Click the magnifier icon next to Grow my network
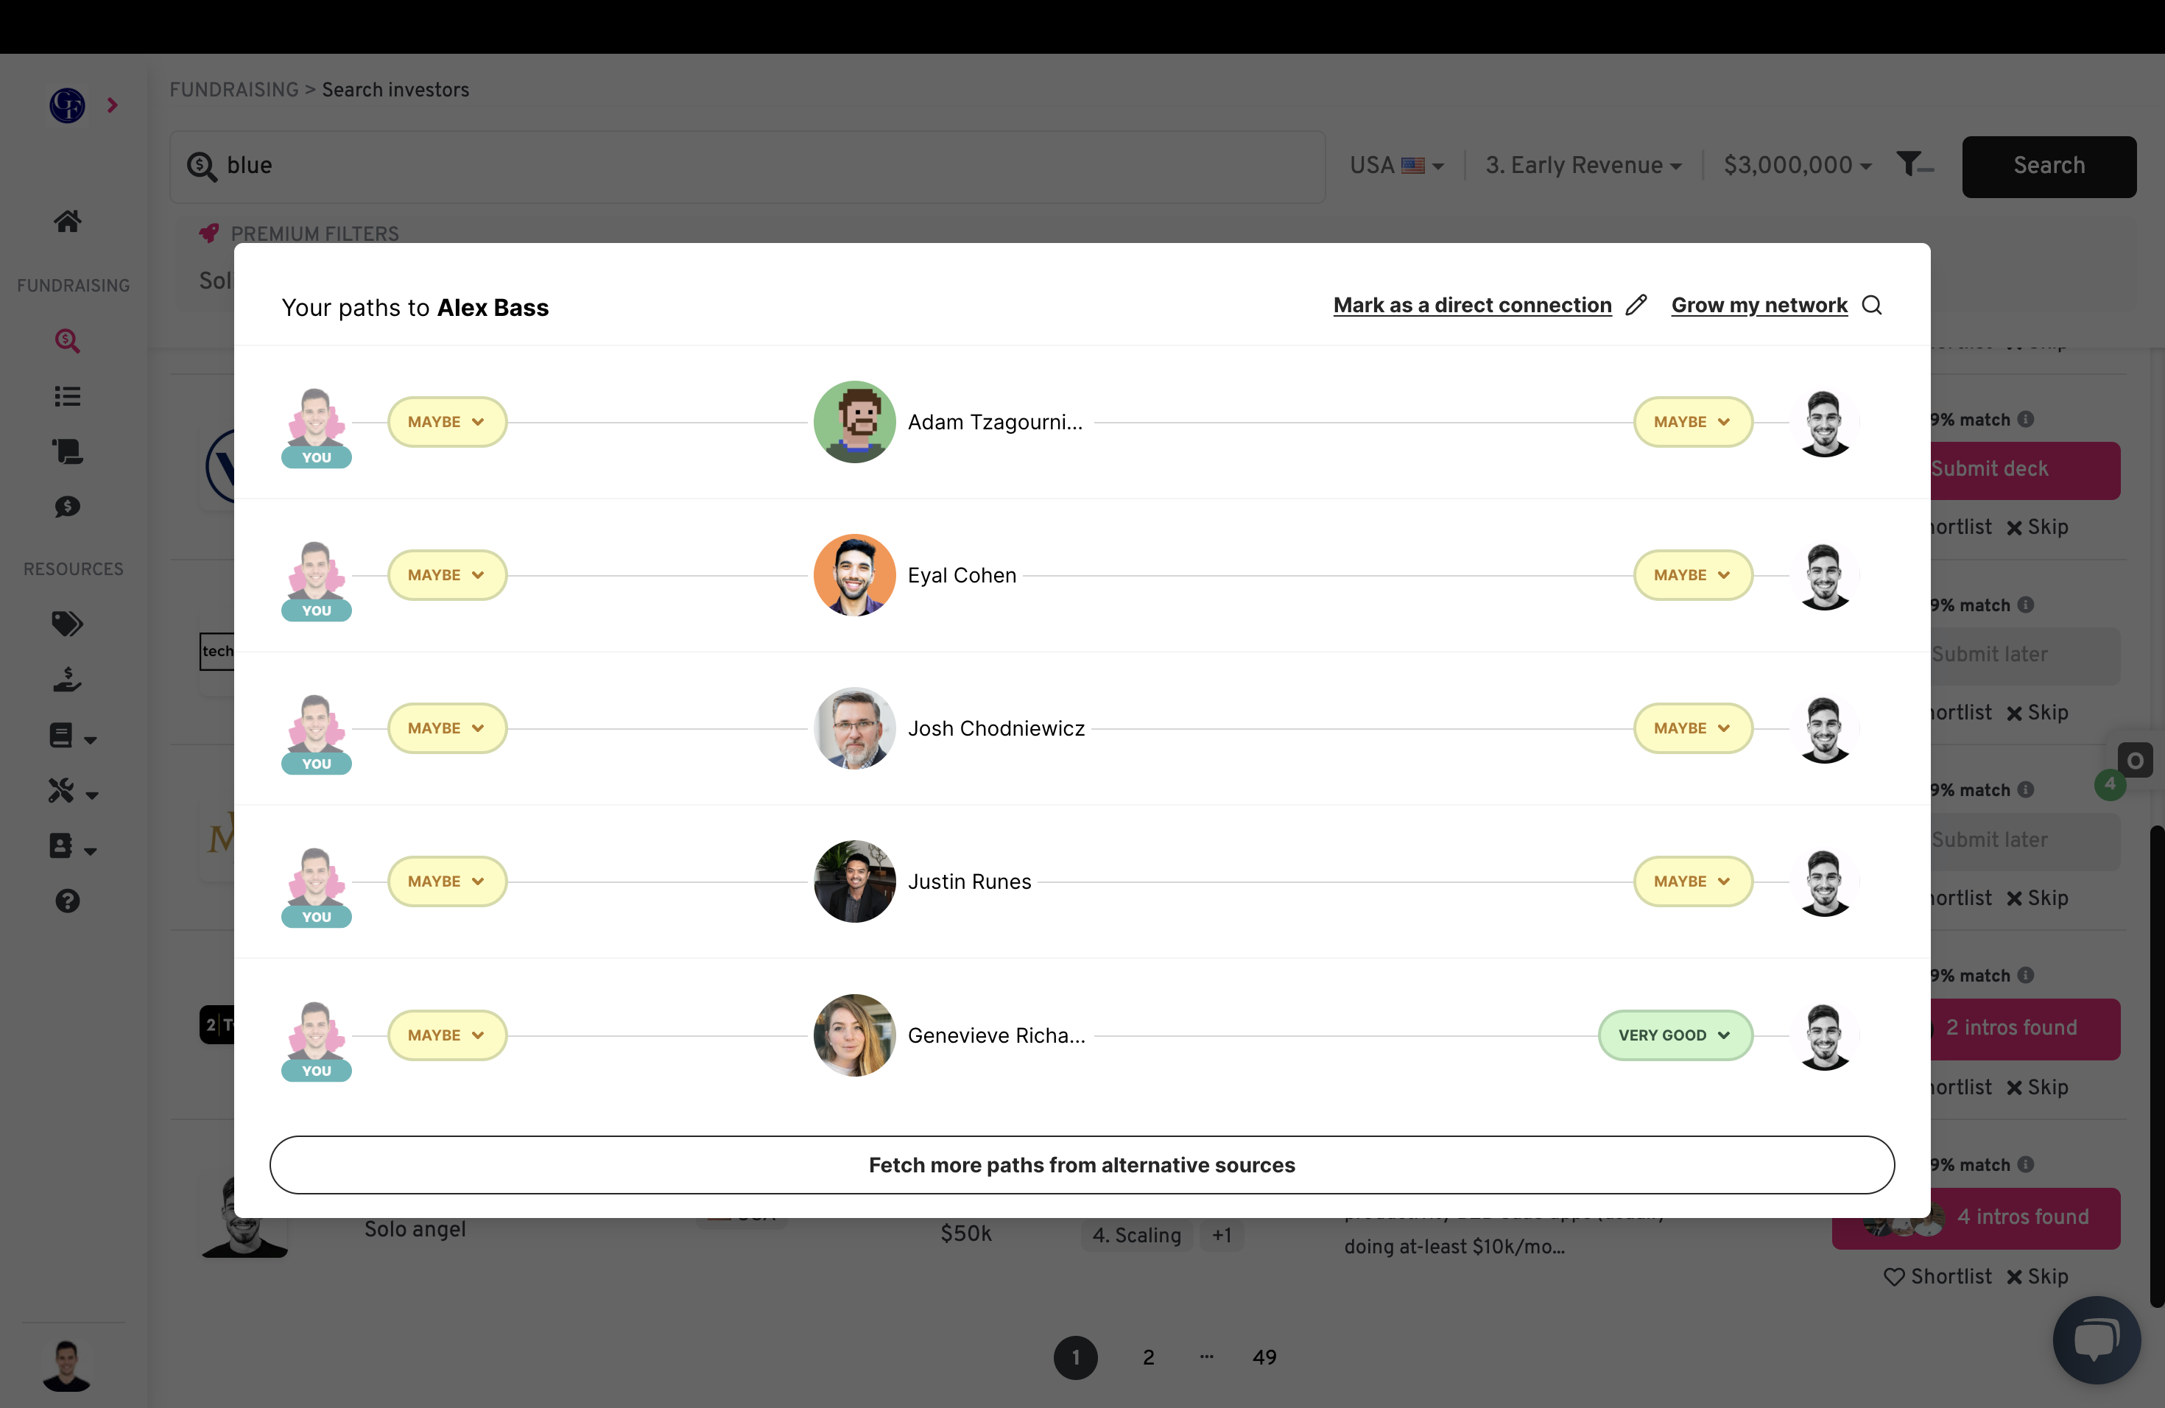This screenshot has width=2165, height=1408. pos(1872,305)
